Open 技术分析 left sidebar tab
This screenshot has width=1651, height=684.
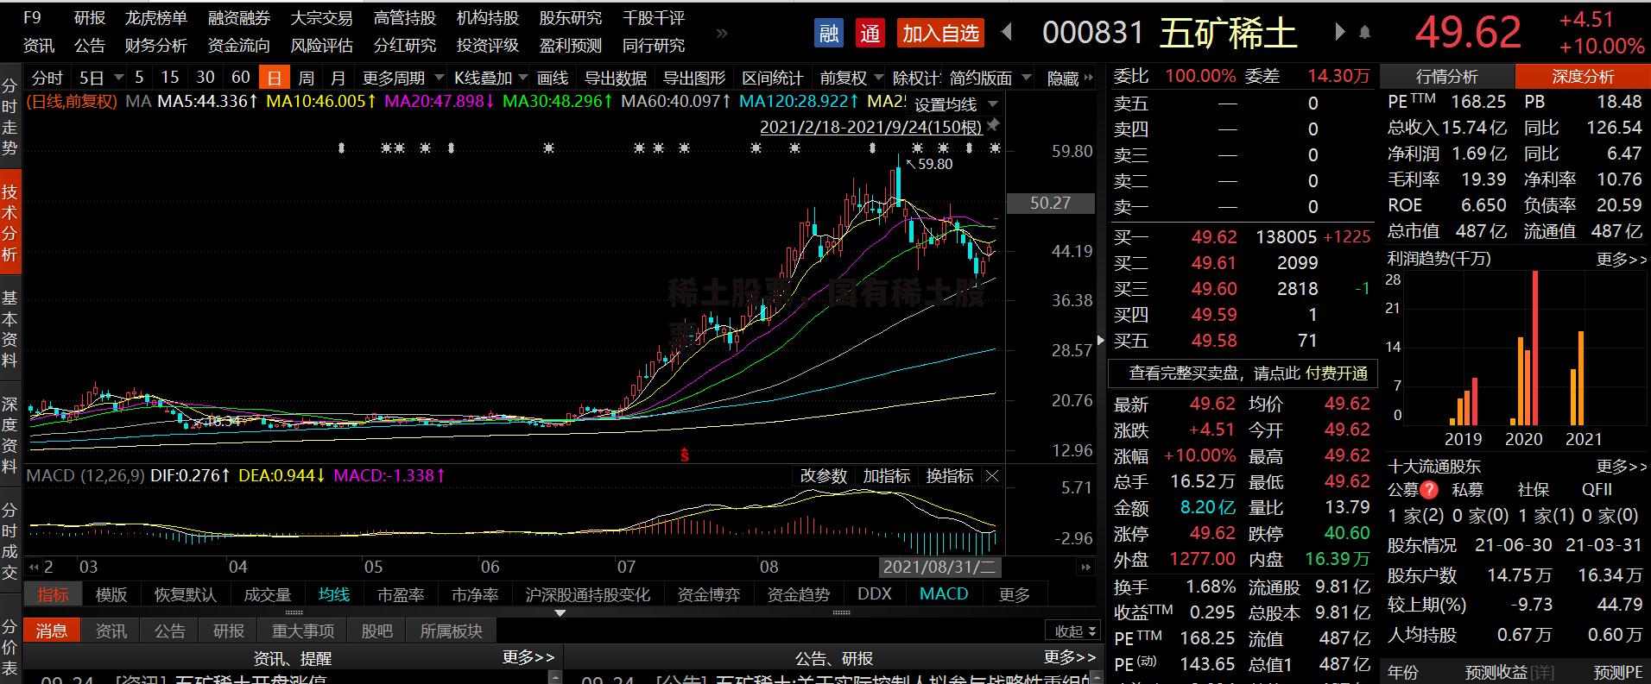click(9, 223)
